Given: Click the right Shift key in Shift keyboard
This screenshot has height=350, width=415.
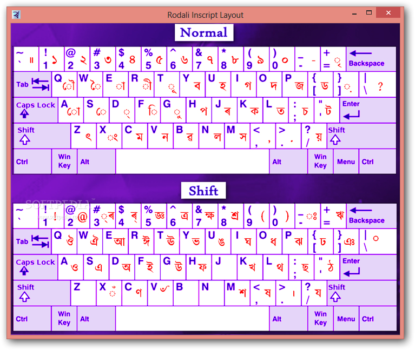Looking at the screenshot, I should (362, 293).
